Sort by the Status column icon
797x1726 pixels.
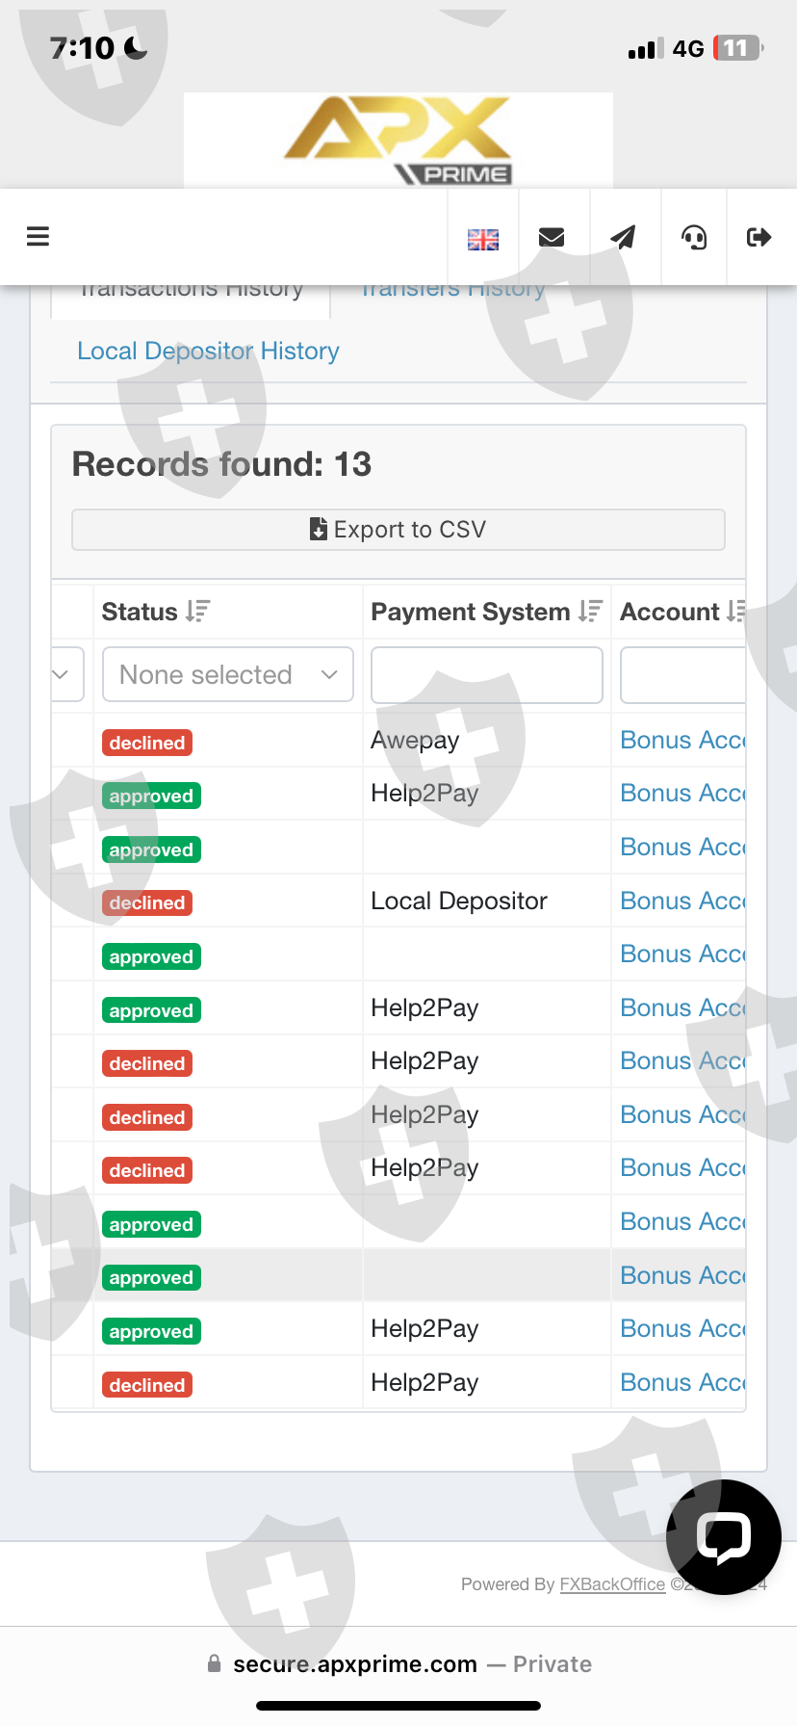(198, 612)
